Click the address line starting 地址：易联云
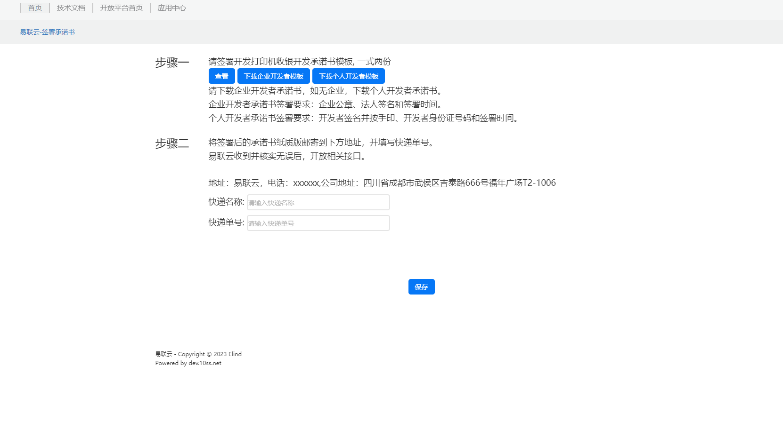This screenshot has height=430, width=783. pos(382,183)
